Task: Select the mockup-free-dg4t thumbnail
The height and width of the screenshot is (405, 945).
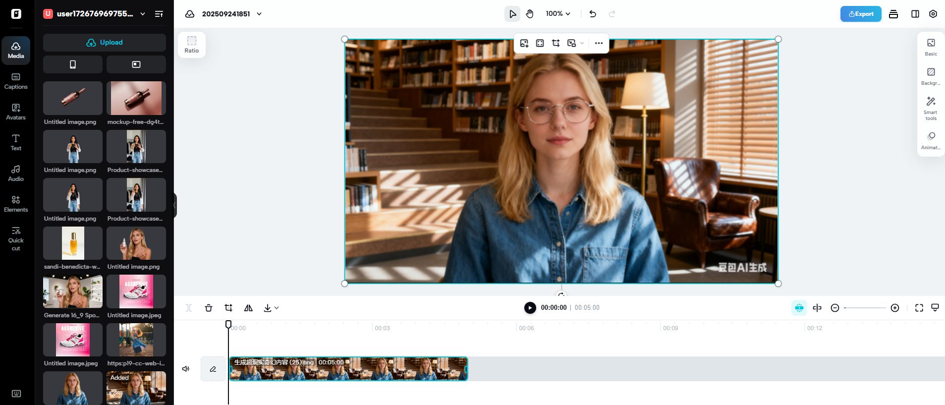Action: pos(136,98)
